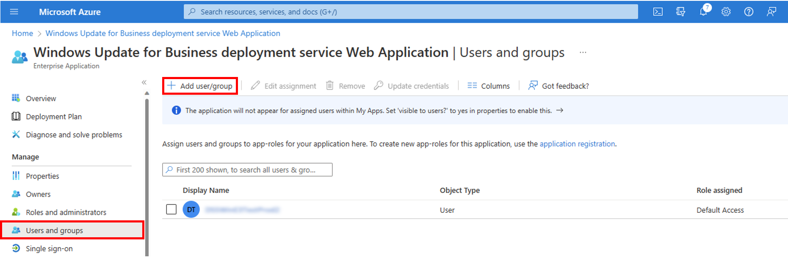Open the blurred user display name link
Viewport: 788px width, 258px height.
click(x=242, y=210)
